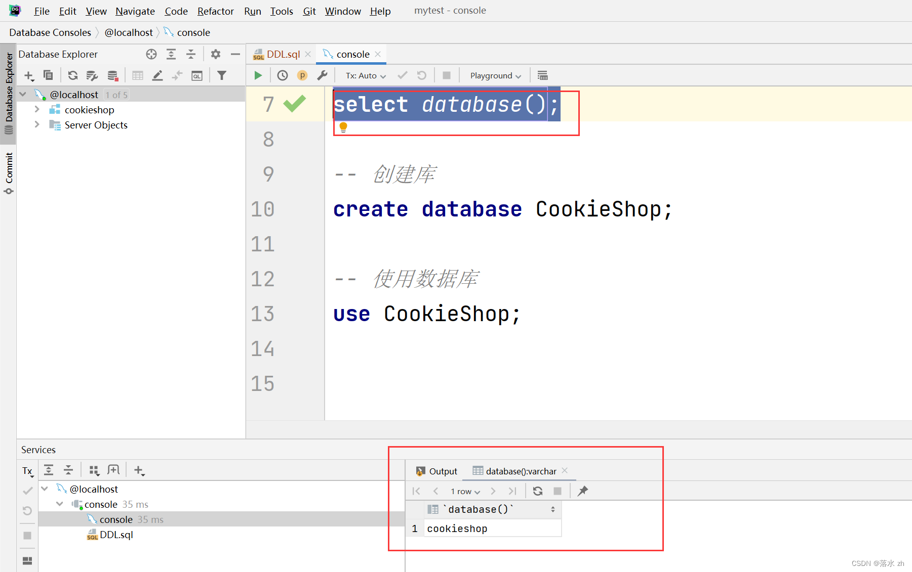The image size is (912, 572).
Task: Open the Navigate menu
Action: 135,11
